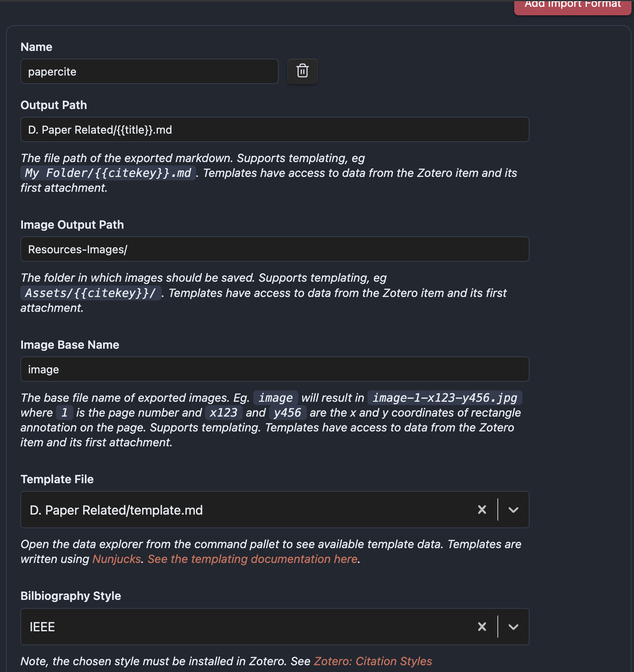This screenshot has width=634, height=672.
Task: Clear the IEEE bibliography style
Action: [x=482, y=627]
